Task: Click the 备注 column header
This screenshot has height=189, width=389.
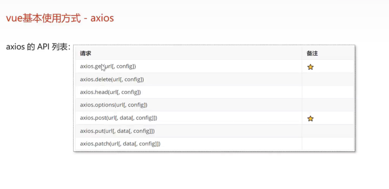Action: pyautogui.click(x=312, y=54)
